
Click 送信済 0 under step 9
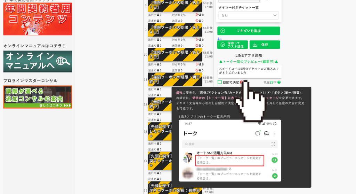(x=177, y=46)
